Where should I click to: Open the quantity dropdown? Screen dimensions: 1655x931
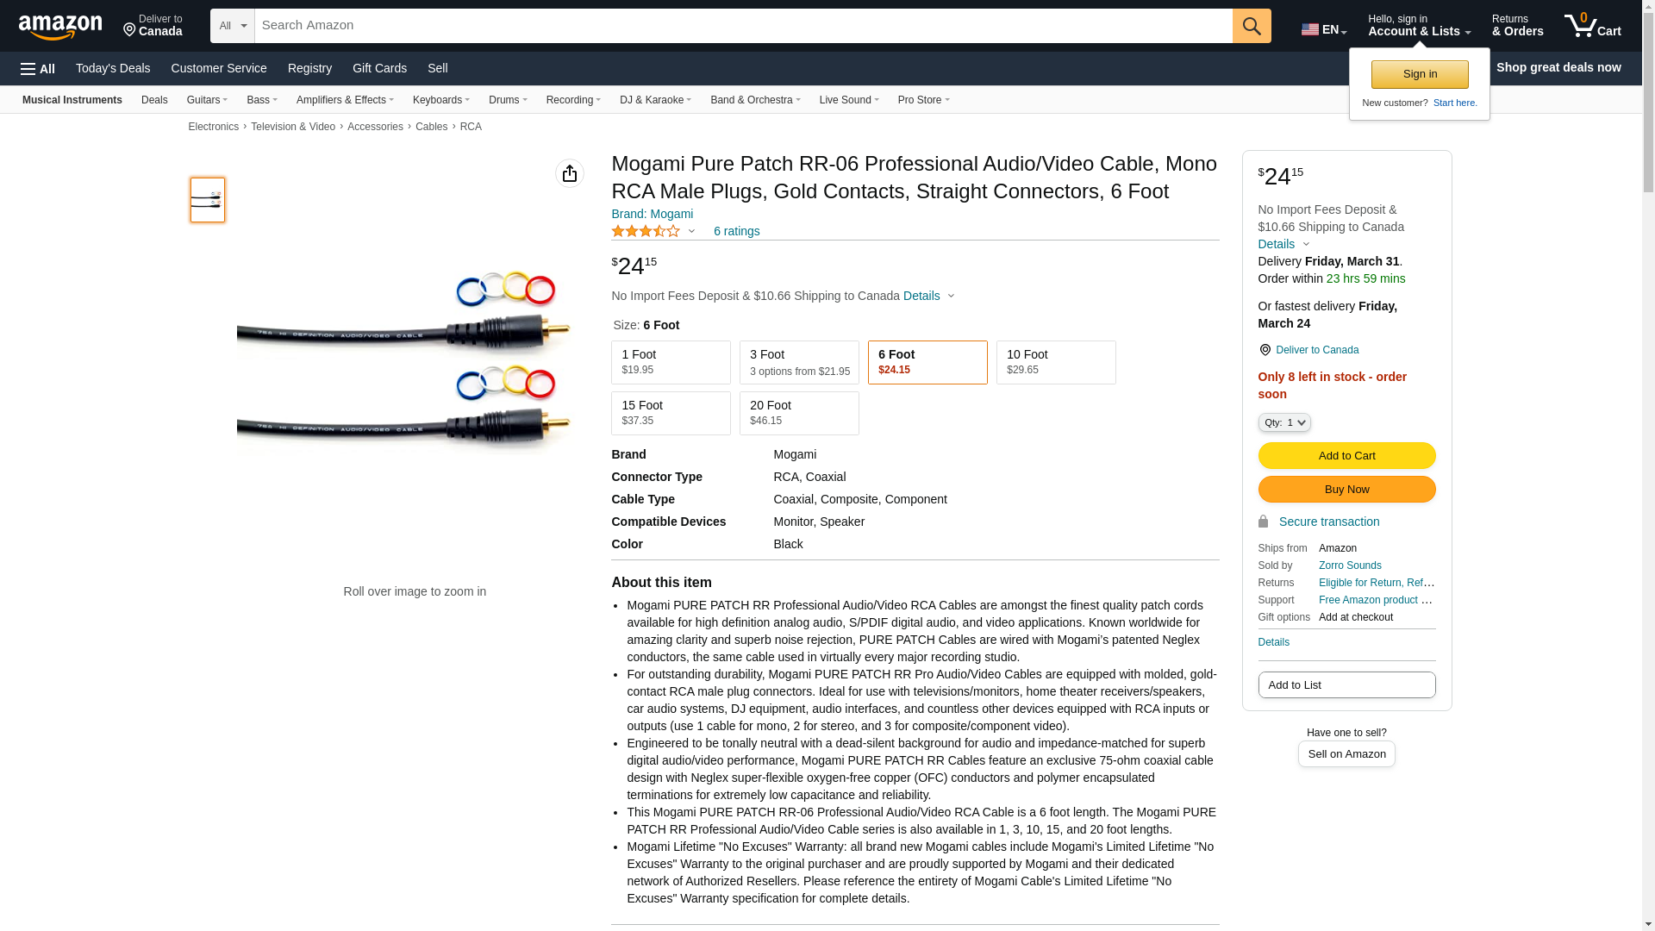pyautogui.click(x=1284, y=422)
